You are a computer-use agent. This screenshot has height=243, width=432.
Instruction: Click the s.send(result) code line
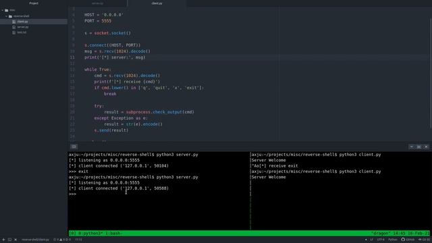(111, 130)
